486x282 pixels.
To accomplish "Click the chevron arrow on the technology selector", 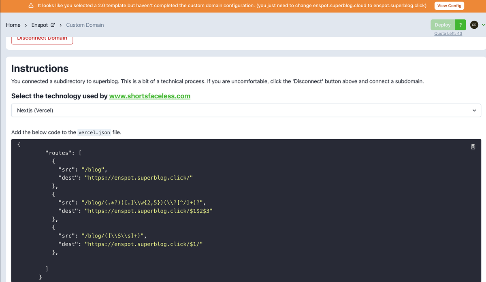I will tap(474, 110).
